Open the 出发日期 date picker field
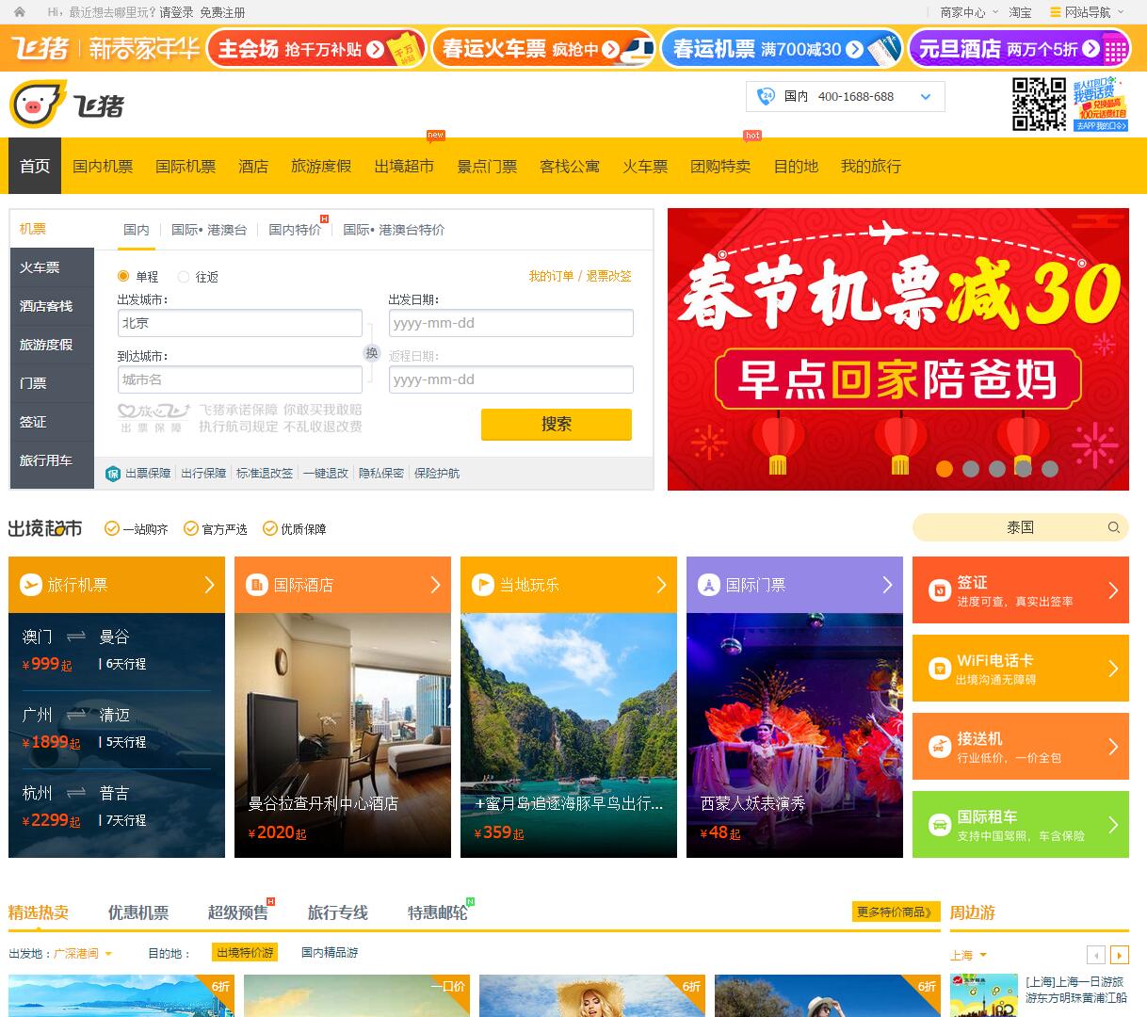Viewport: 1147px width, 1017px height. coord(511,323)
